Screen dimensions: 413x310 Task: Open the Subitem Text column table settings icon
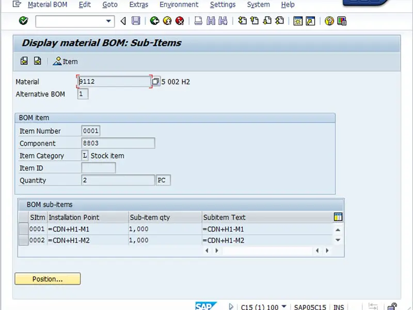(338, 217)
